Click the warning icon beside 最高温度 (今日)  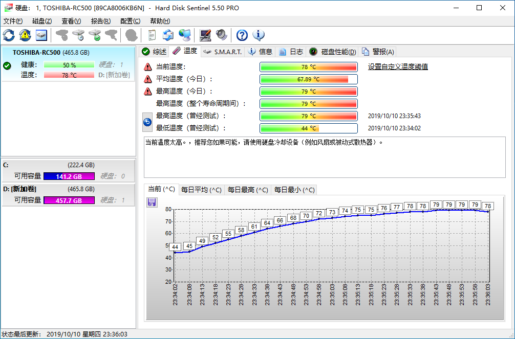click(x=148, y=91)
